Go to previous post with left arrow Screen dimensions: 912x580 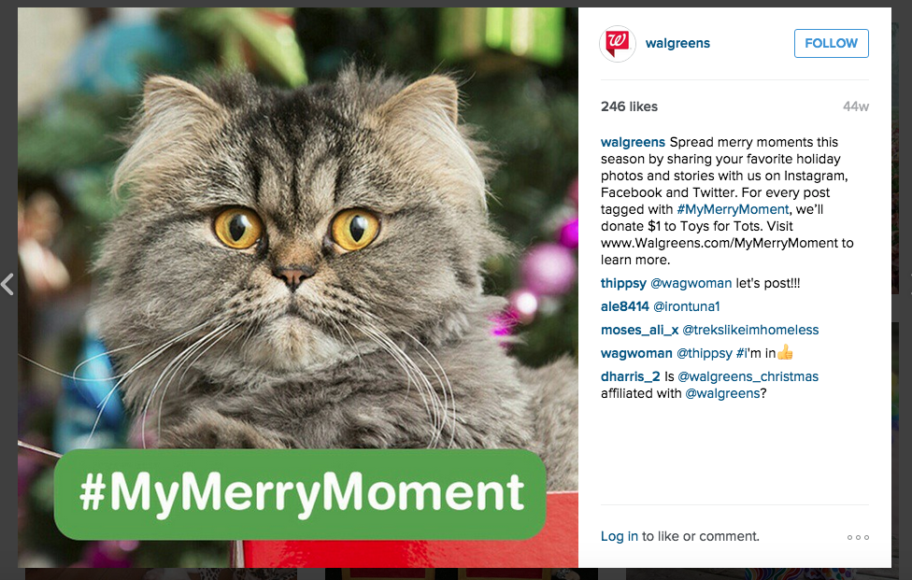coord(7,284)
